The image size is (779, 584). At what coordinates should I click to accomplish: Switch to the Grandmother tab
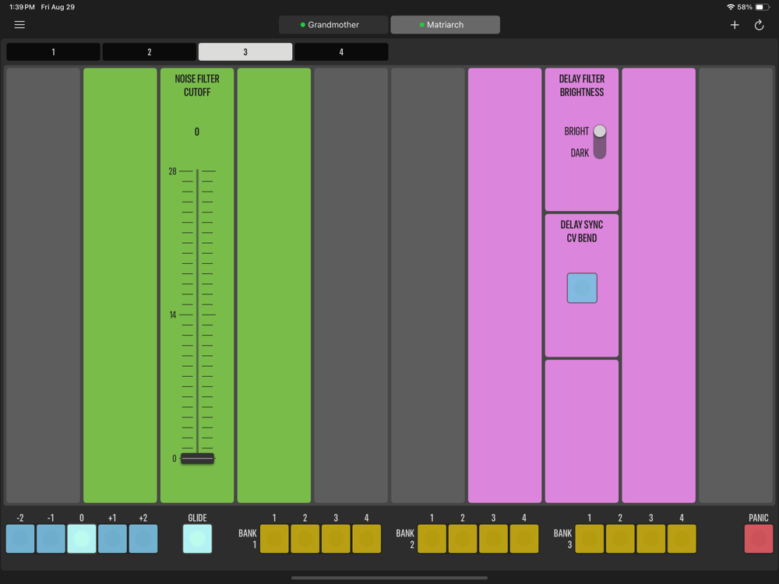333,25
